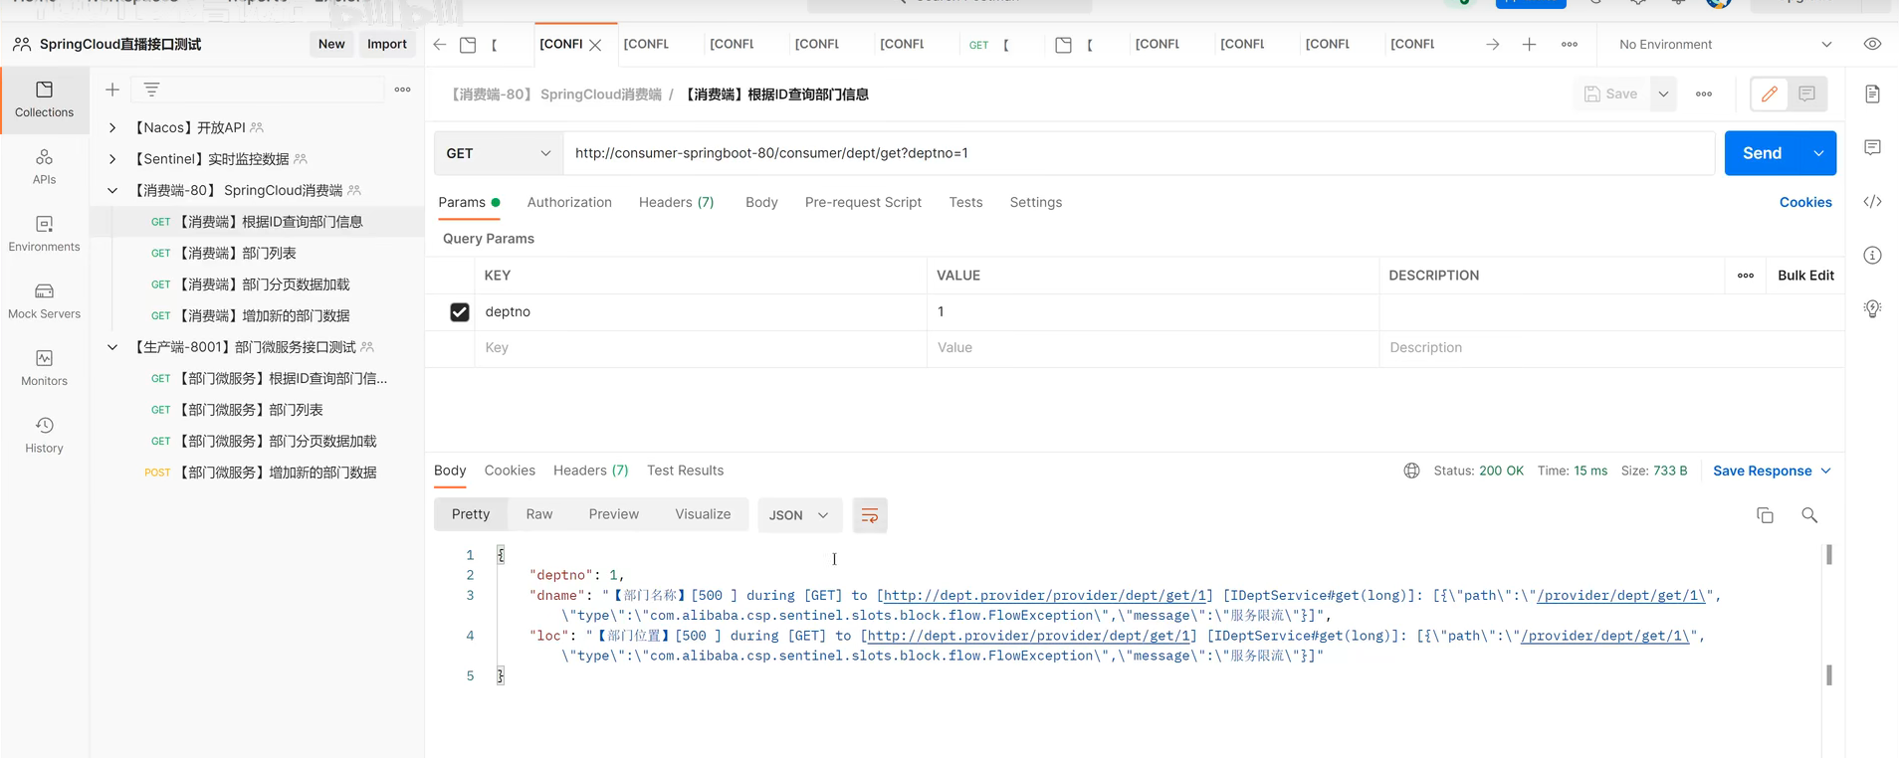Create a new collection with plus icon
Screen dimensions: 1899x758
pos(112,90)
